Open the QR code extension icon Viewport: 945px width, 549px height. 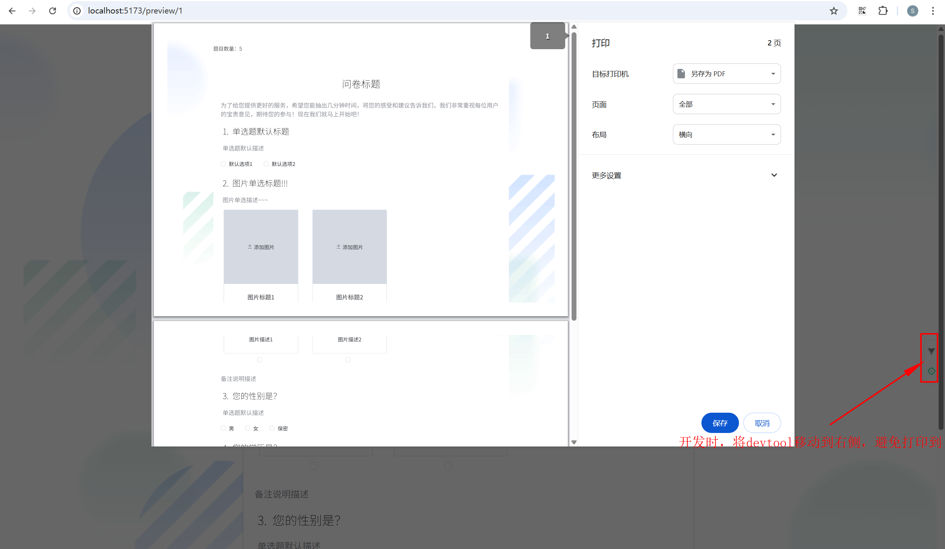point(862,11)
